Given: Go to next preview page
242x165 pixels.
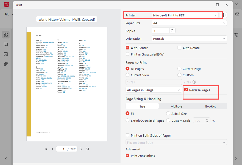Looking at the screenshot, I should click(81, 149).
